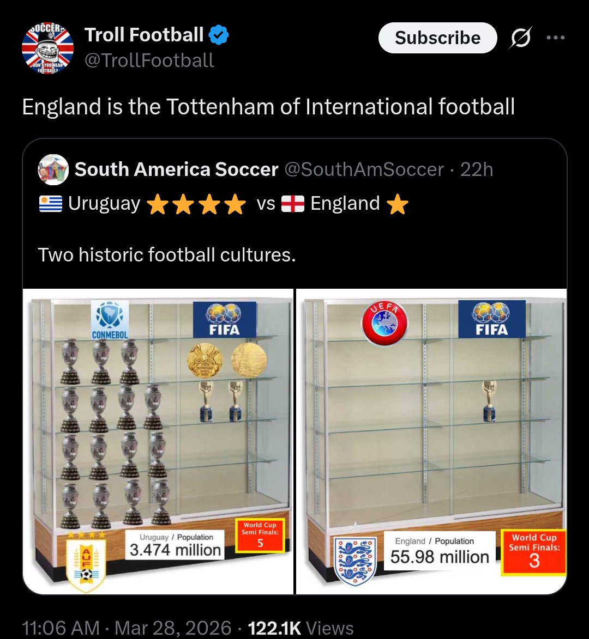Screen dimensions: 589x639
Task: Open the 11:06 AM Mar 28 timestamp
Action: pos(127,628)
